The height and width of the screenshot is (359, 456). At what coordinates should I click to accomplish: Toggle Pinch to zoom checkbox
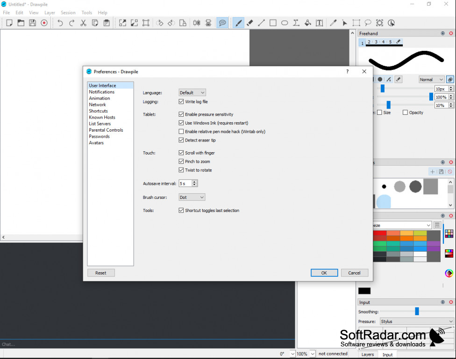click(x=181, y=162)
